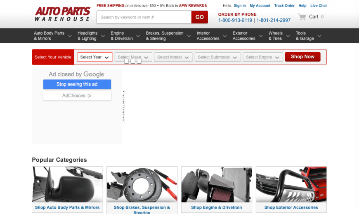
Task: Expand Interior Accessories chevron
Action: (225, 36)
